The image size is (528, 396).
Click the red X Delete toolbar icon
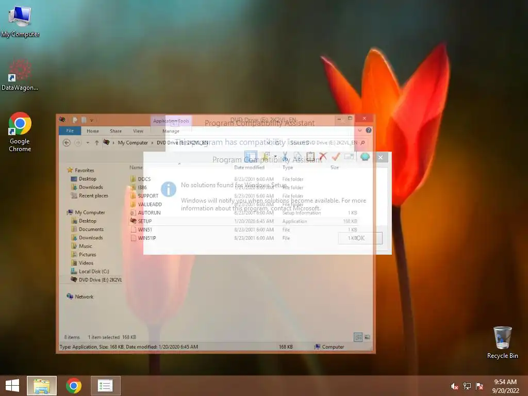[323, 157]
